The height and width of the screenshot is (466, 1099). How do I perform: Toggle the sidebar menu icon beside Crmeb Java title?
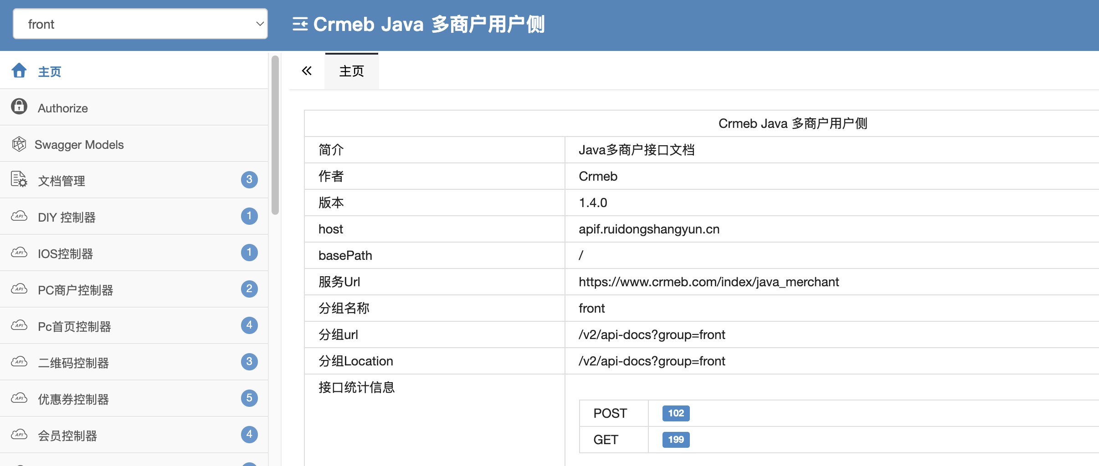pos(300,24)
